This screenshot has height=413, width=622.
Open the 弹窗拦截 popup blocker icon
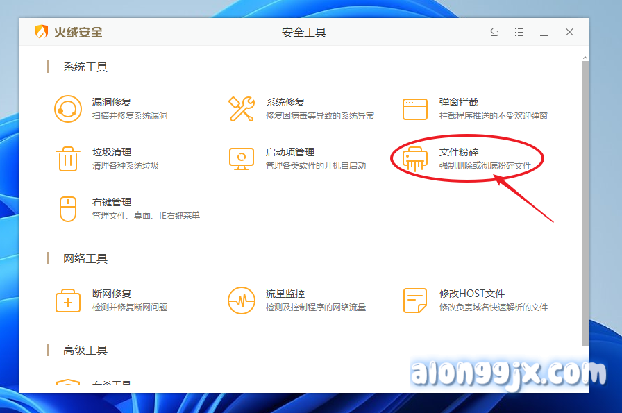click(x=415, y=109)
